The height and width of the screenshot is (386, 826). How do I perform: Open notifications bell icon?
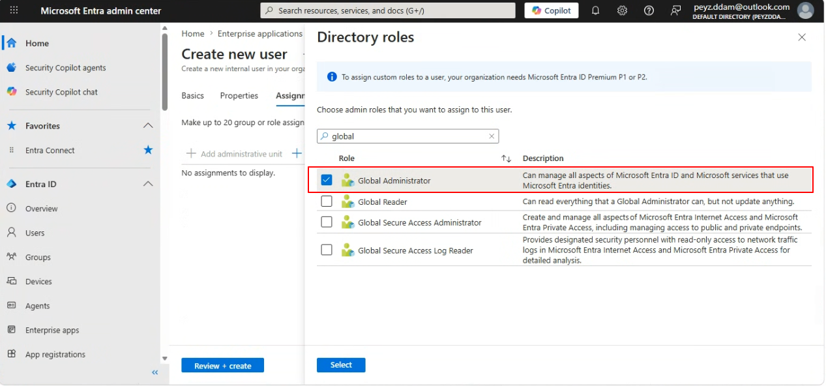coord(595,10)
